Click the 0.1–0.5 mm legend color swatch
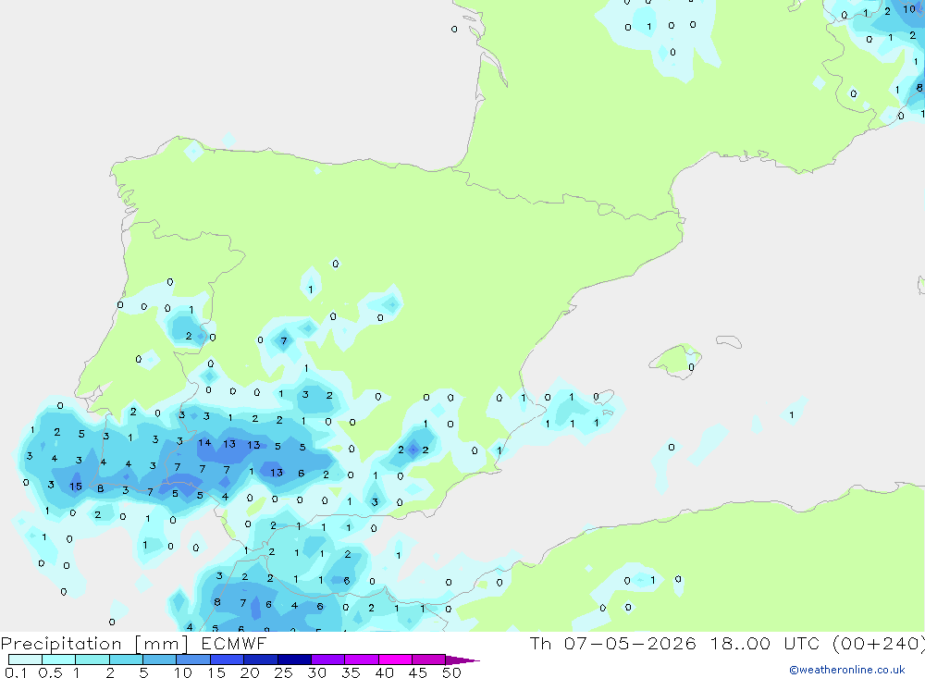 pyautogui.click(x=25, y=660)
